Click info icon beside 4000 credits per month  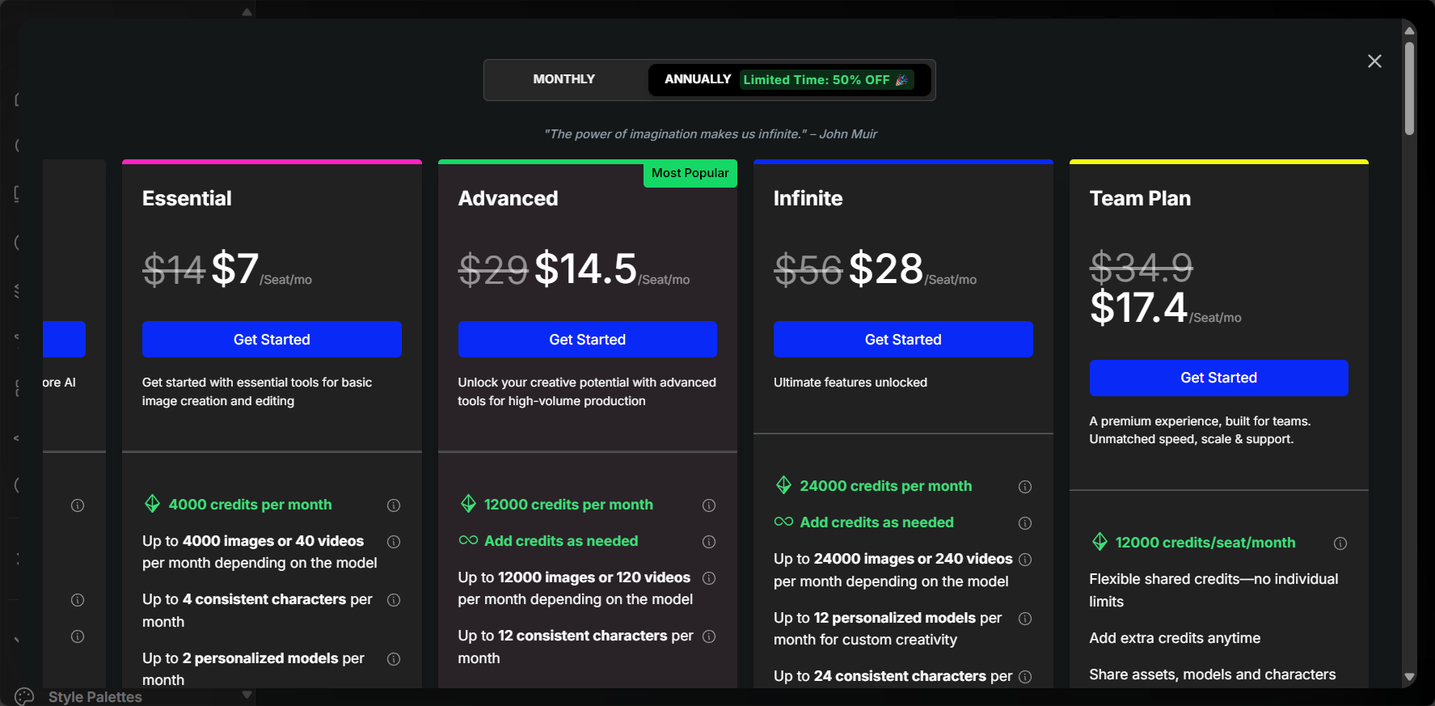(394, 505)
